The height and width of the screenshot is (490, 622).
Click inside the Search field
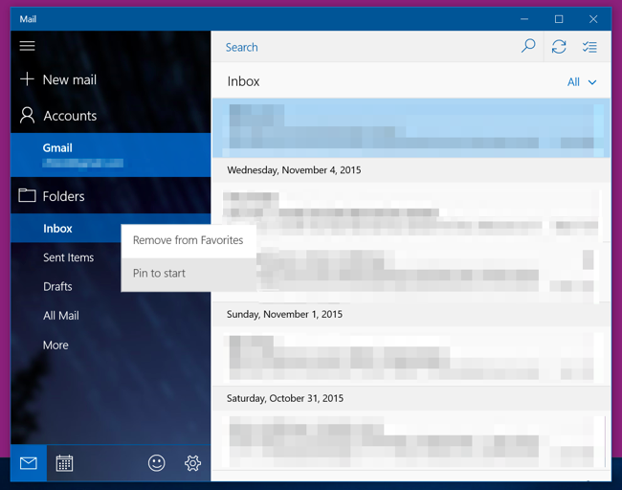(x=365, y=47)
